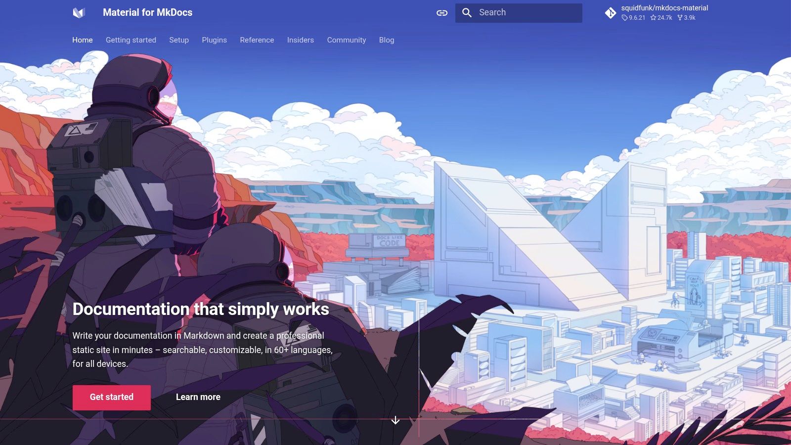
Task: Click the 3.9k forks indicator
Action: (687, 18)
